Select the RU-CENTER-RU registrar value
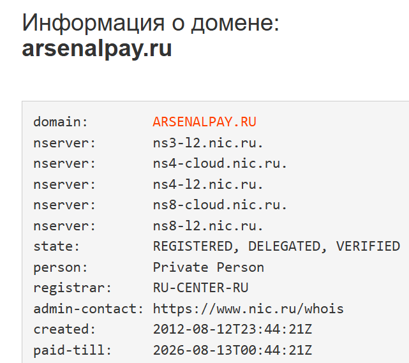Viewport: 409px width, 363px height. (x=200, y=288)
